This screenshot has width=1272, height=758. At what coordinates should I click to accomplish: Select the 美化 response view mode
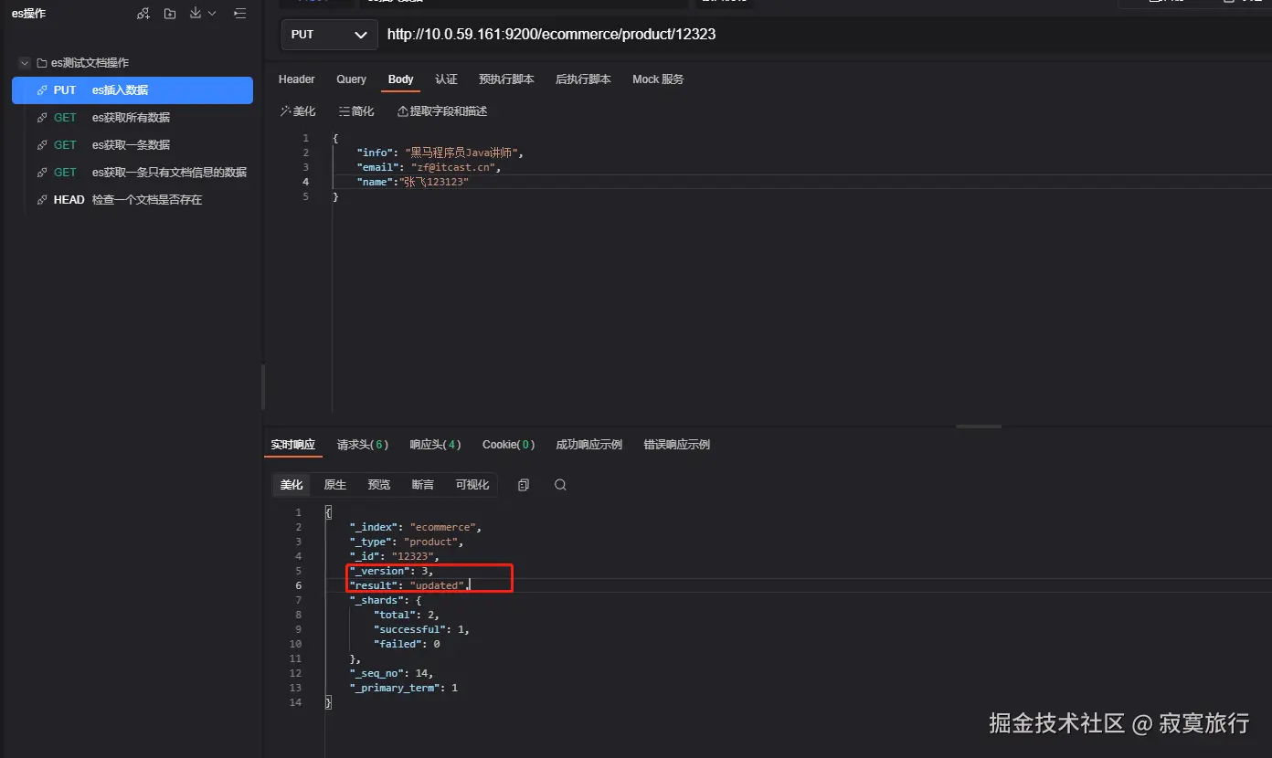point(291,485)
